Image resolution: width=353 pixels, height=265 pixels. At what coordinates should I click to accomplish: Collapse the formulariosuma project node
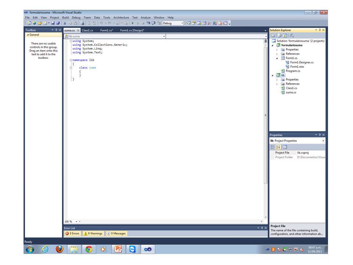pos(272,45)
